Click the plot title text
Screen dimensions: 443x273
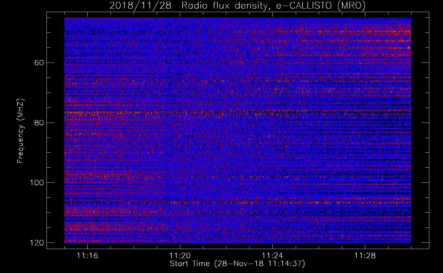click(x=237, y=6)
